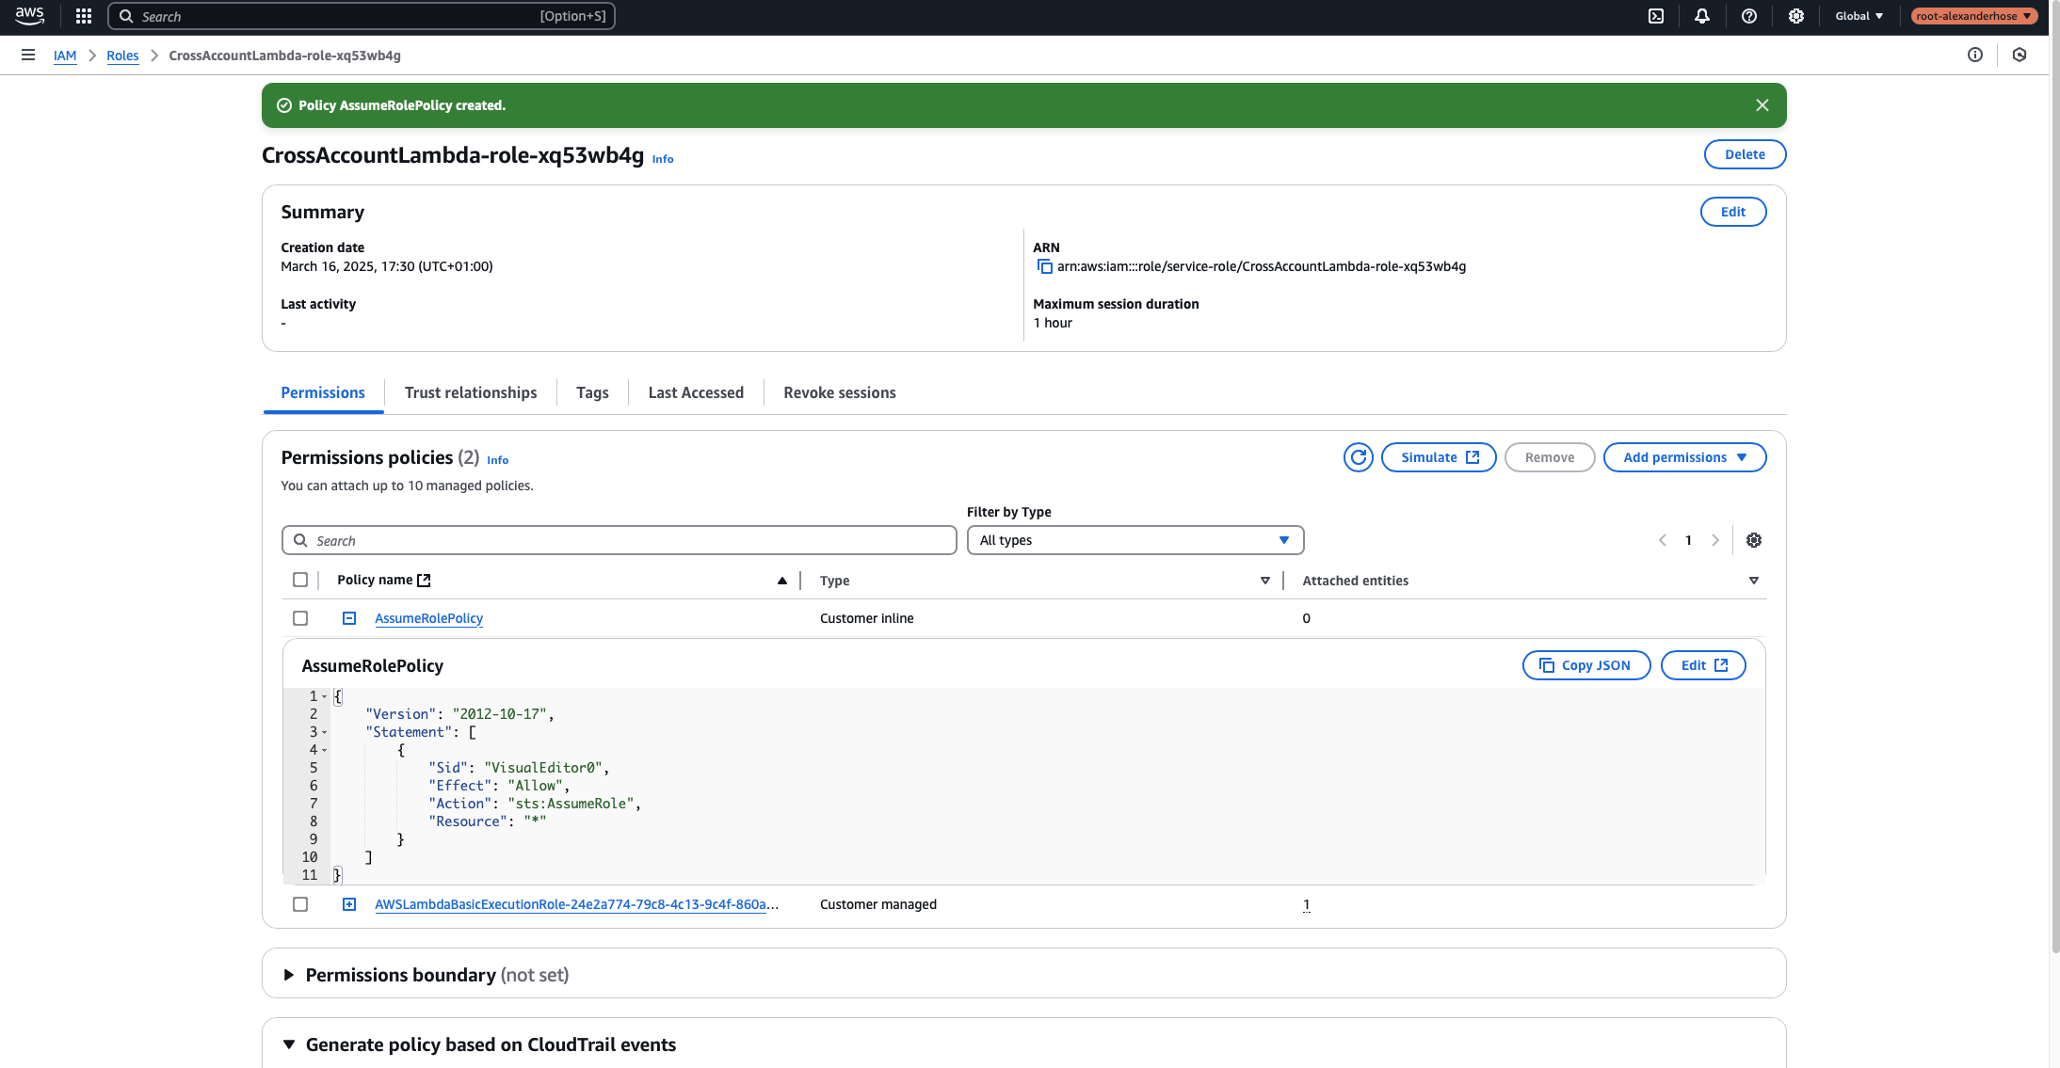Image resolution: width=2060 pixels, height=1068 pixels.
Task: Click the refresh/sync icon for permissions
Action: (x=1357, y=456)
